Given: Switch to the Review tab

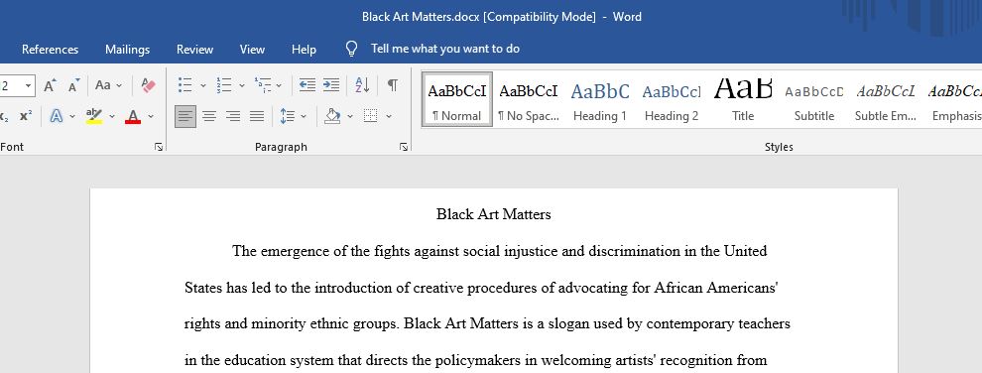Looking at the screenshot, I should pyautogui.click(x=194, y=50).
